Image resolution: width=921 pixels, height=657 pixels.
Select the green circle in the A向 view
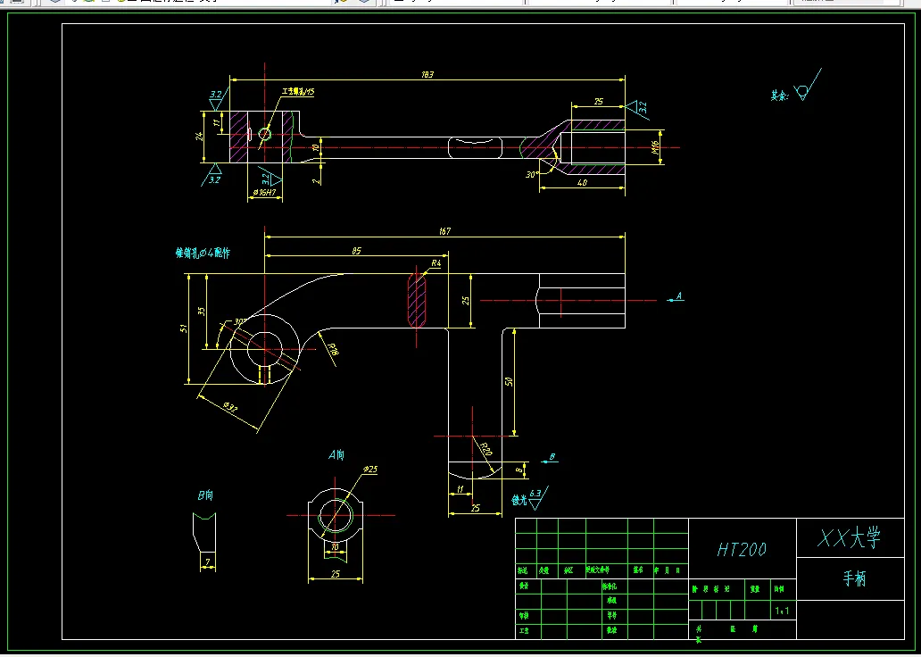click(x=336, y=515)
